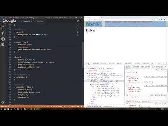Open the DOM Breakpoints tab
The width and height of the screenshot is (168, 126).
click(x=157, y=67)
